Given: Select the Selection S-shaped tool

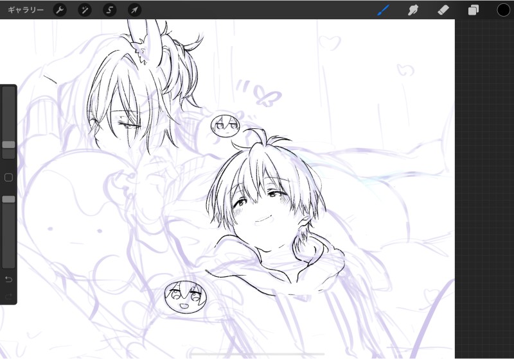Looking at the screenshot, I should (109, 10).
